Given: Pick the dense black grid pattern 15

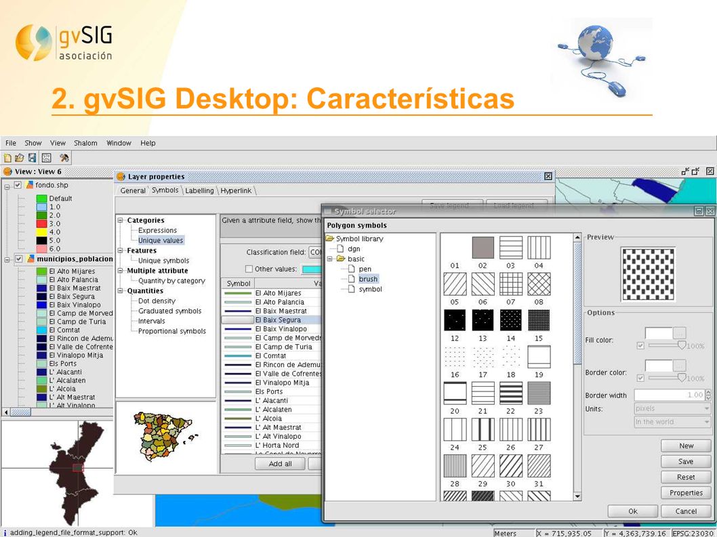Looking at the screenshot, I should [x=539, y=320].
